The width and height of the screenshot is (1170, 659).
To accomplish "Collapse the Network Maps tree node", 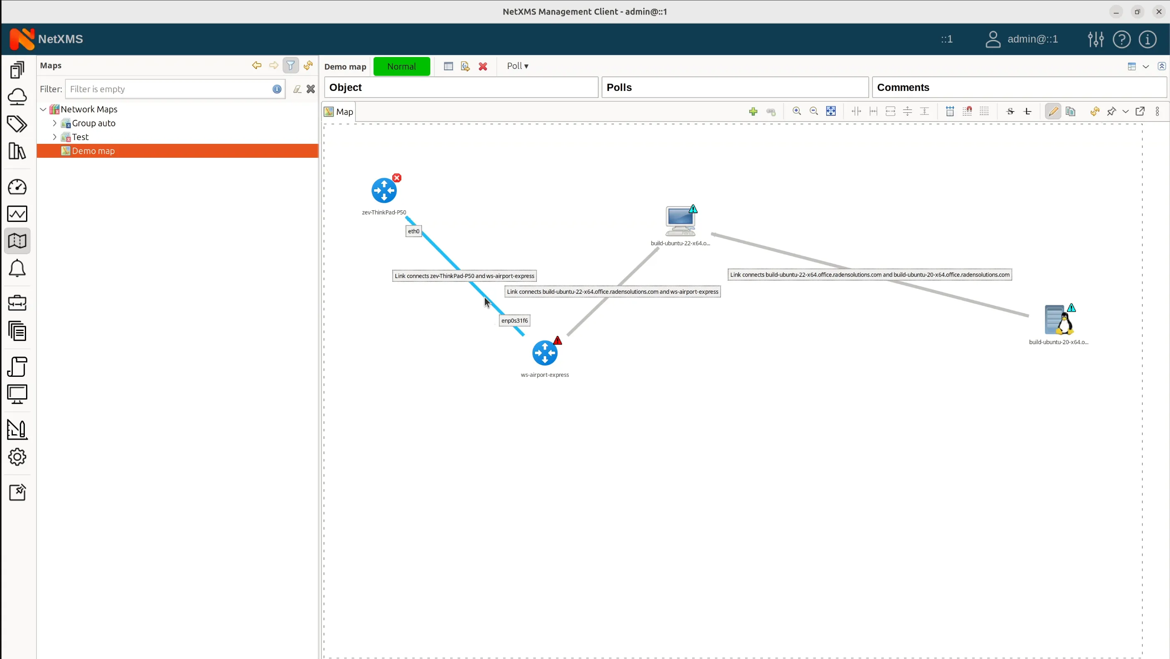I will [42, 109].
